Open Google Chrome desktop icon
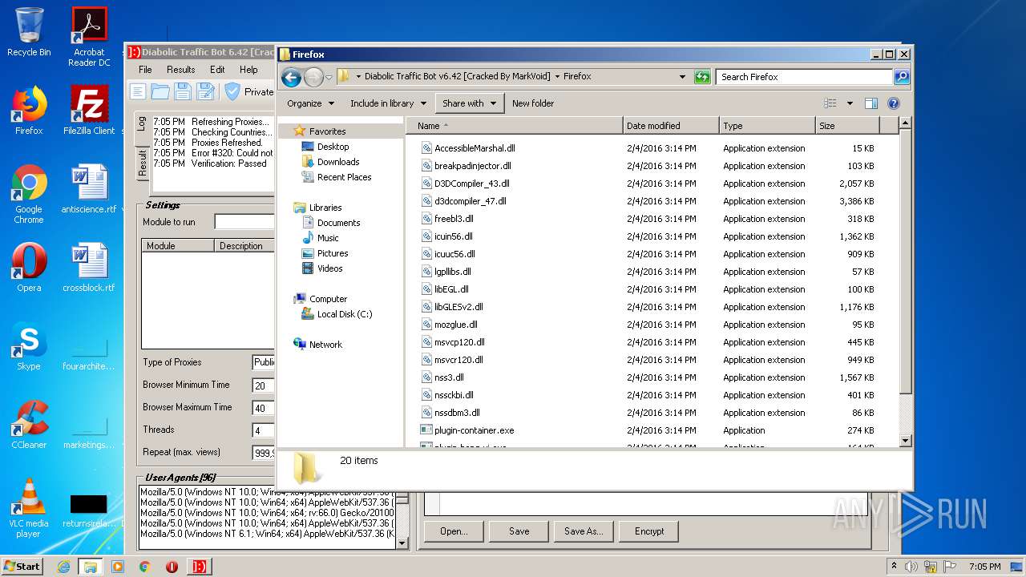Screen dimensions: 1026x577 click(29, 194)
